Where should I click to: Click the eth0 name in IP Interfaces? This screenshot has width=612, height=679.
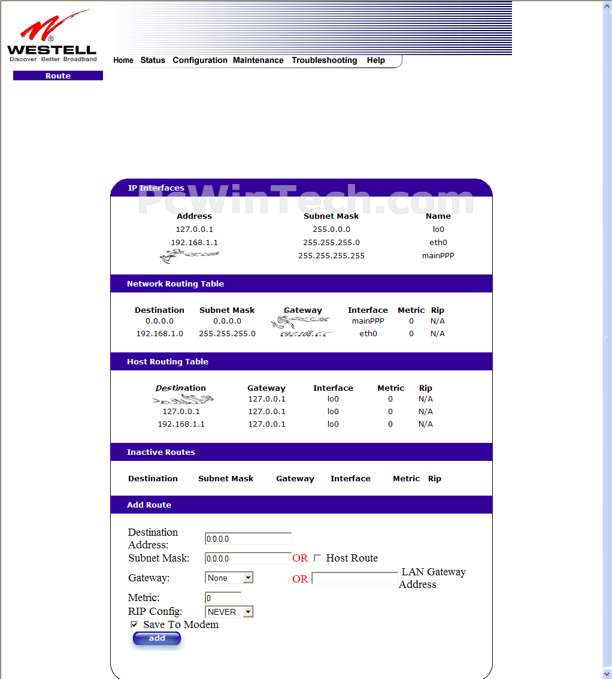(x=438, y=243)
